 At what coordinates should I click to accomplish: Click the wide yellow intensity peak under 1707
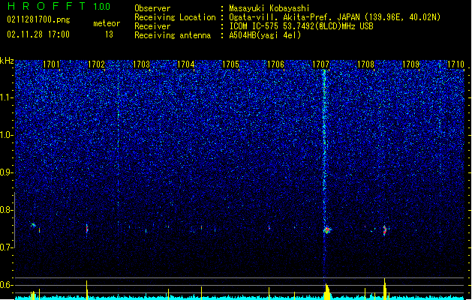[x=327, y=291]
